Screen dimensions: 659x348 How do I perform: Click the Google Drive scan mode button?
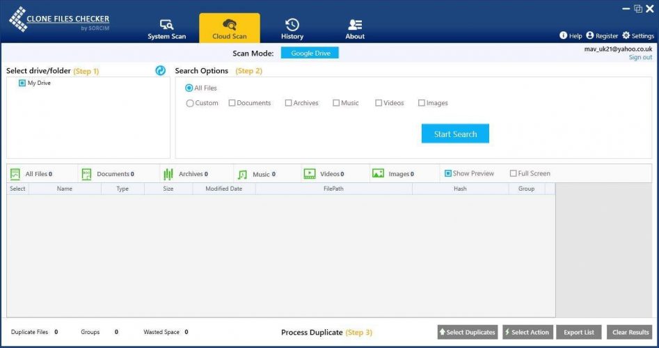310,53
